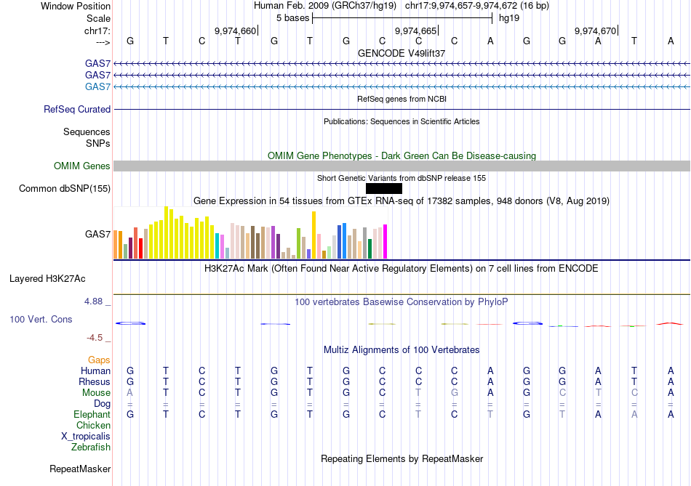The width and height of the screenshot is (691, 486).
Task: Open the GENCODE V49lift37 track title
Action: click(x=402, y=53)
